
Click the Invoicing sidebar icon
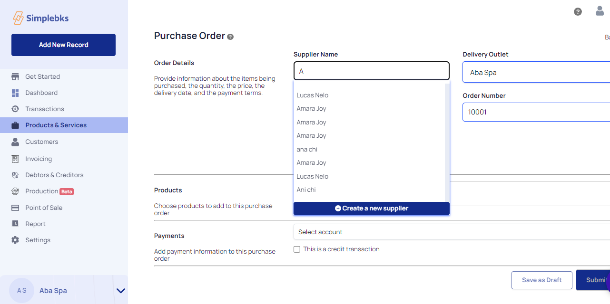15,159
